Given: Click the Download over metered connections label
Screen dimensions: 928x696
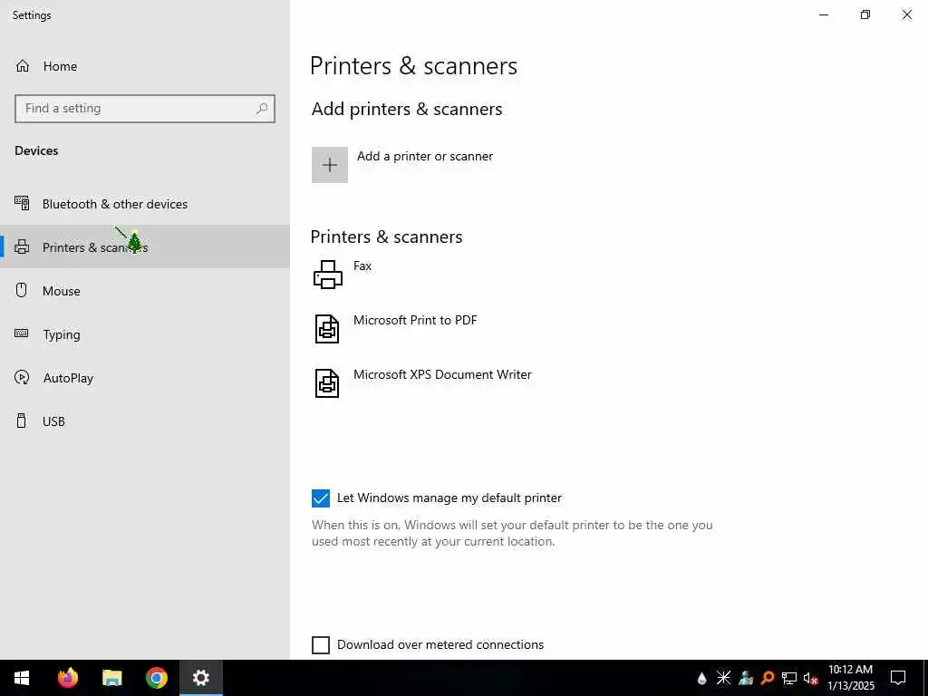Looking at the screenshot, I should click(440, 644).
